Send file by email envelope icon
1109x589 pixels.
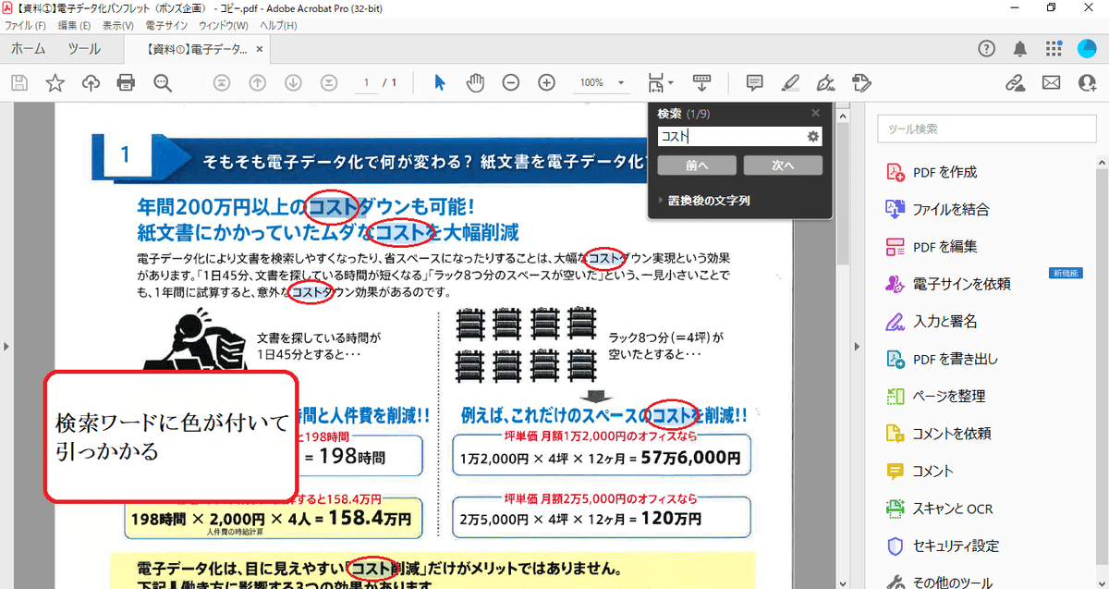click(1051, 83)
